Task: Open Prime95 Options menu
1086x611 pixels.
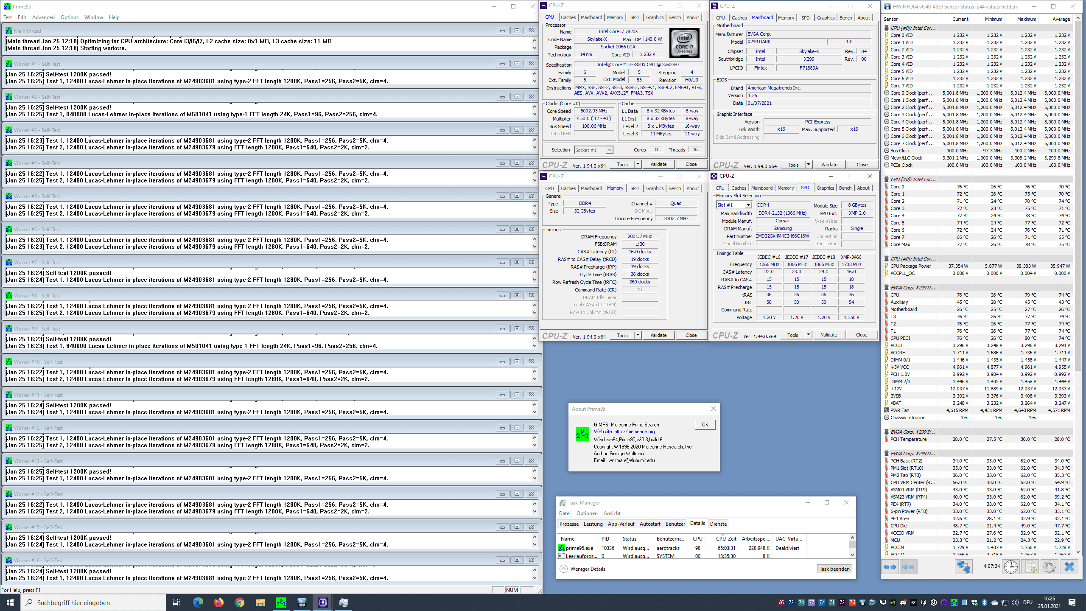Action: 70,17
